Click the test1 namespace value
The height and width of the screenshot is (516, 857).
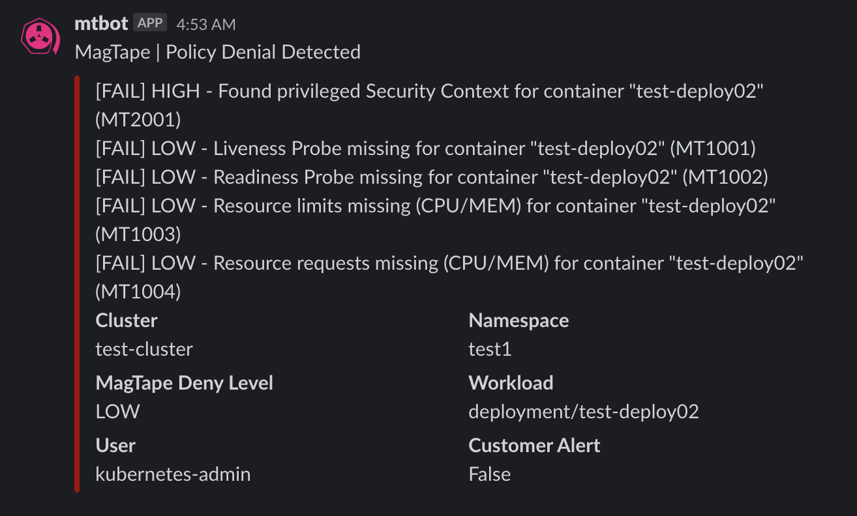click(490, 349)
